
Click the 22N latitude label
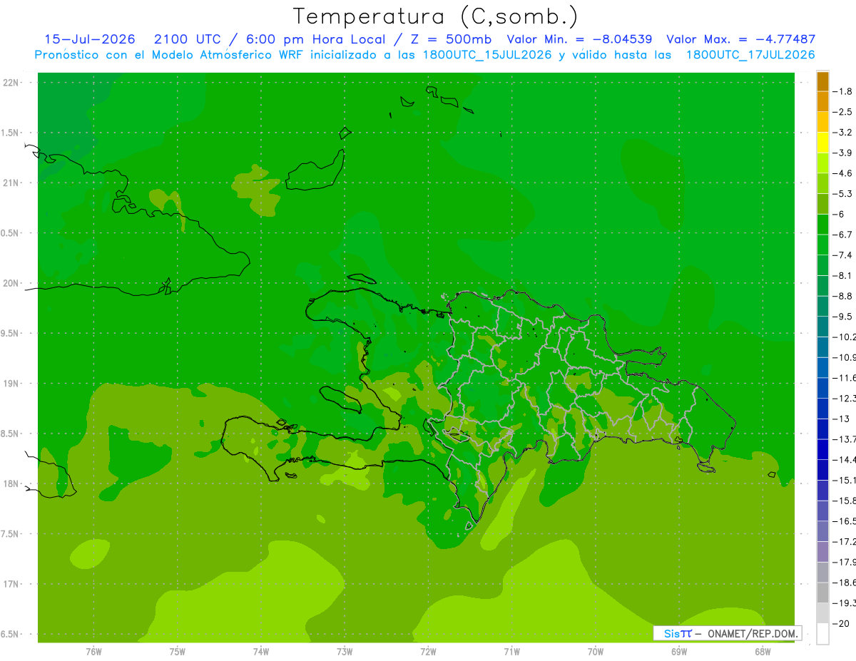(x=12, y=83)
